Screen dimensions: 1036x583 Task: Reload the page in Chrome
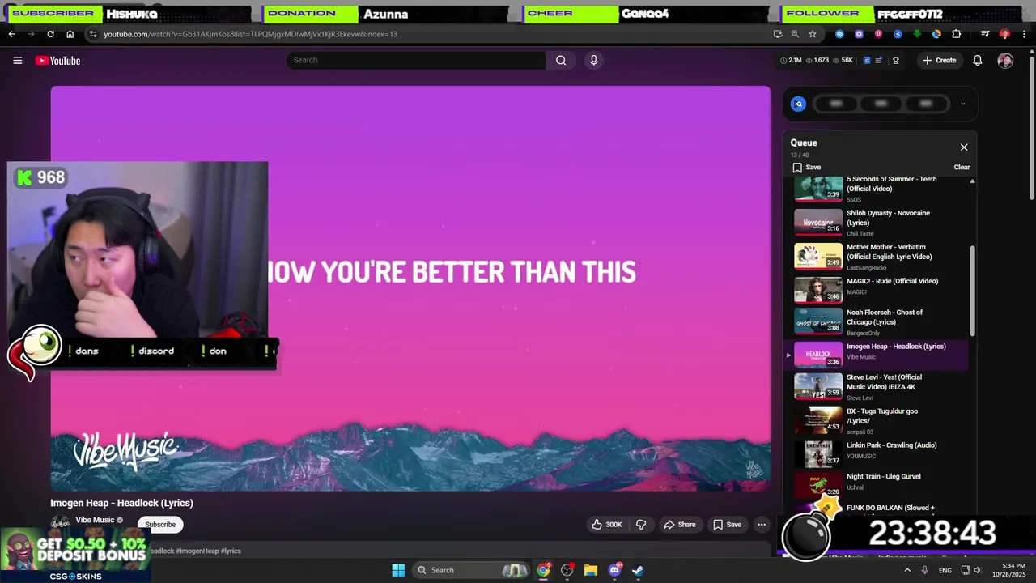50,34
